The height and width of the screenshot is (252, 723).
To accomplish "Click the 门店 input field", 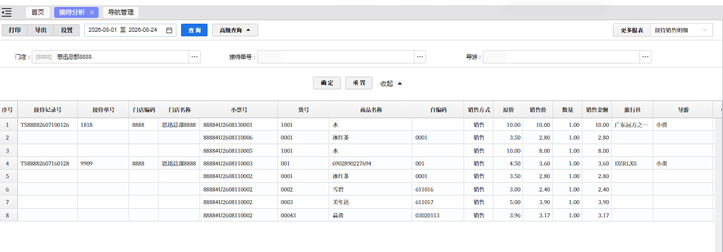I will click(111, 57).
